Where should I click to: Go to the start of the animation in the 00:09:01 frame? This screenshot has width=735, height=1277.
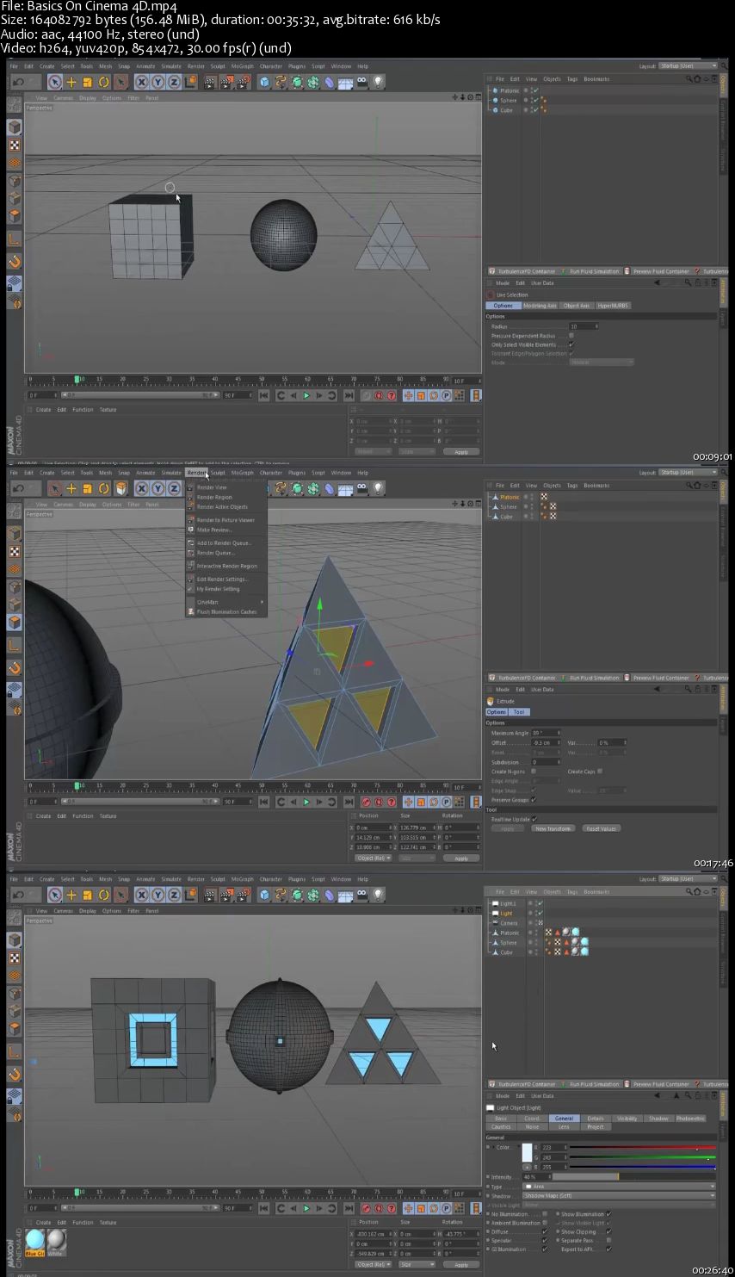[264, 395]
